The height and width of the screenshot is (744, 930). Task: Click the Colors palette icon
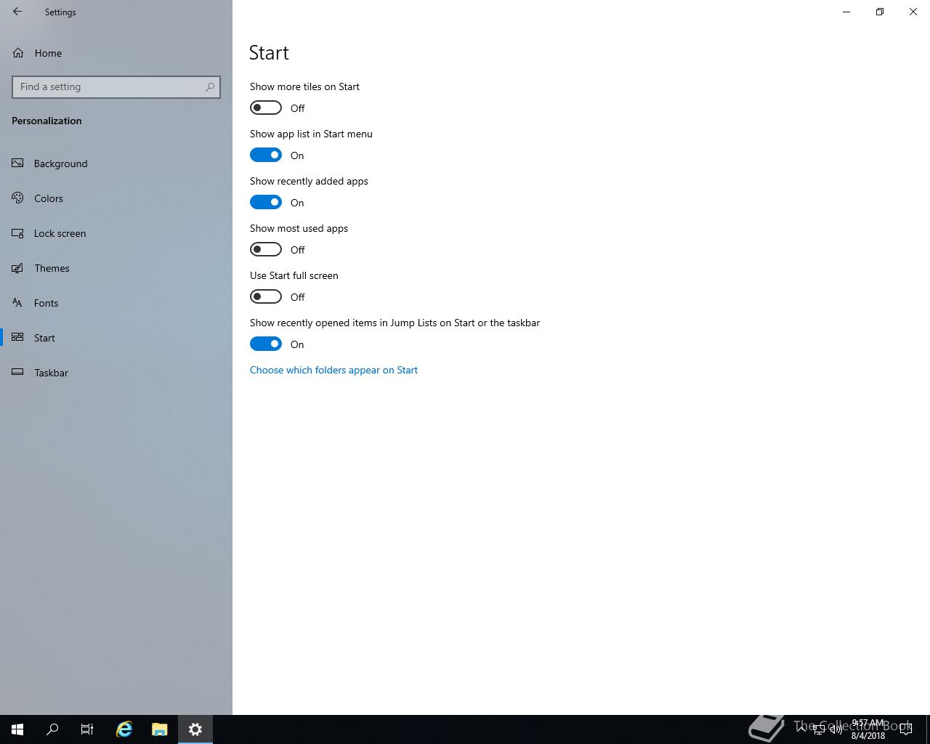coord(18,198)
